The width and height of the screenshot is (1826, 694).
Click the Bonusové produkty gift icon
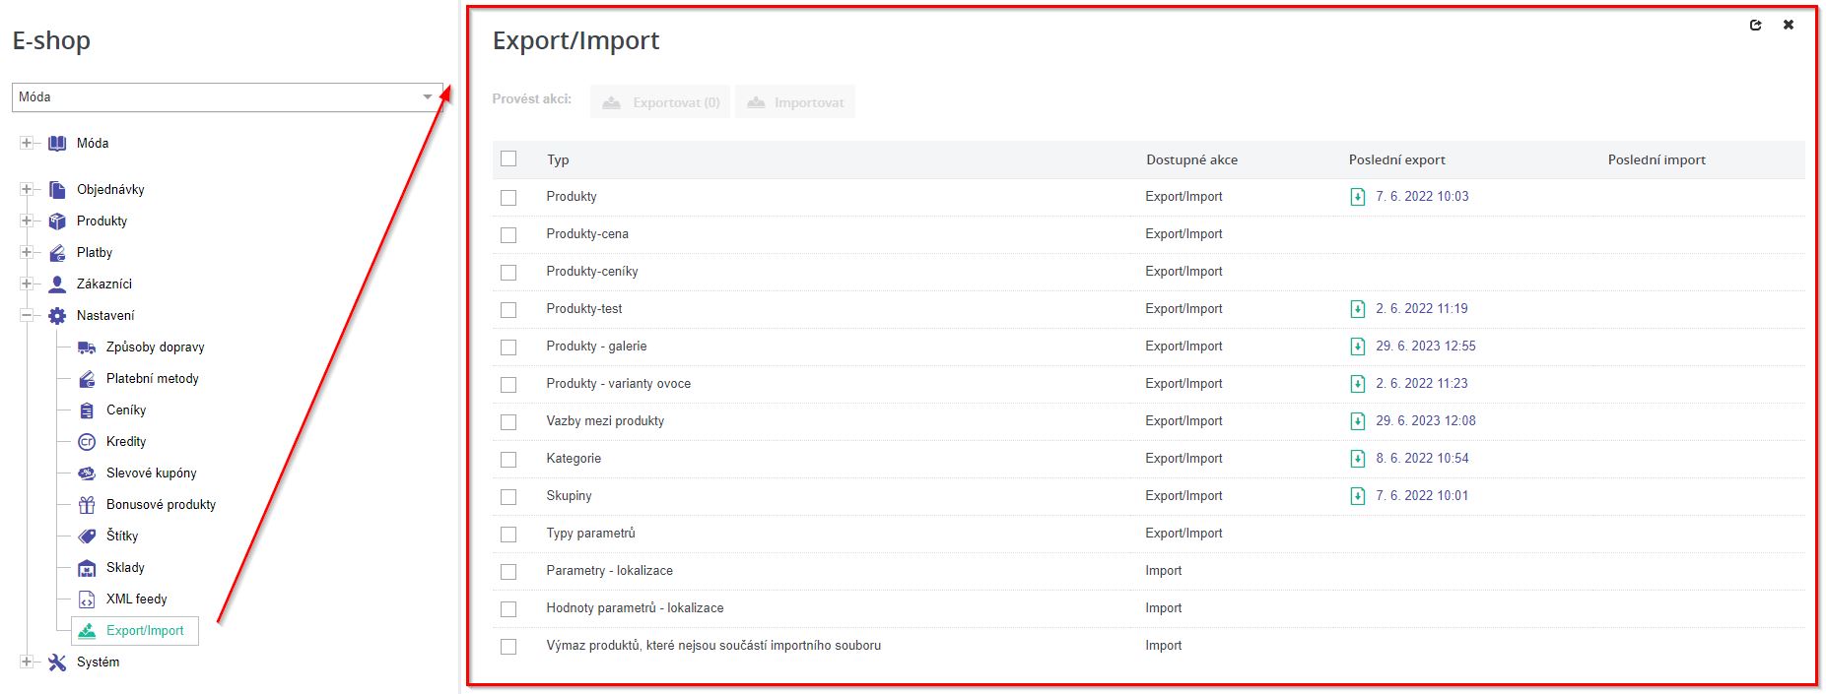tap(87, 505)
